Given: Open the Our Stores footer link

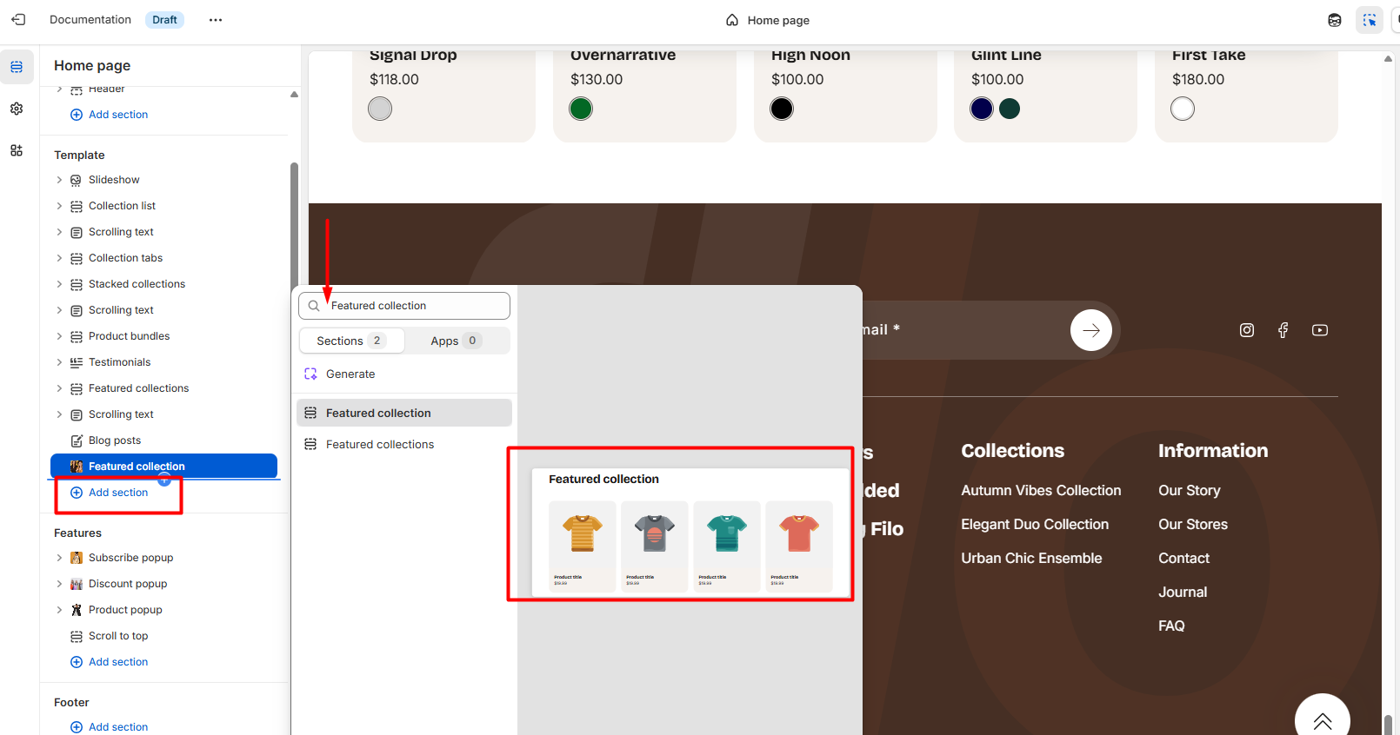Looking at the screenshot, I should 1193,525.
